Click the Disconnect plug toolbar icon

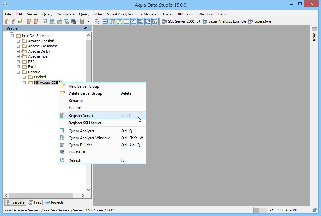(36, 21)
